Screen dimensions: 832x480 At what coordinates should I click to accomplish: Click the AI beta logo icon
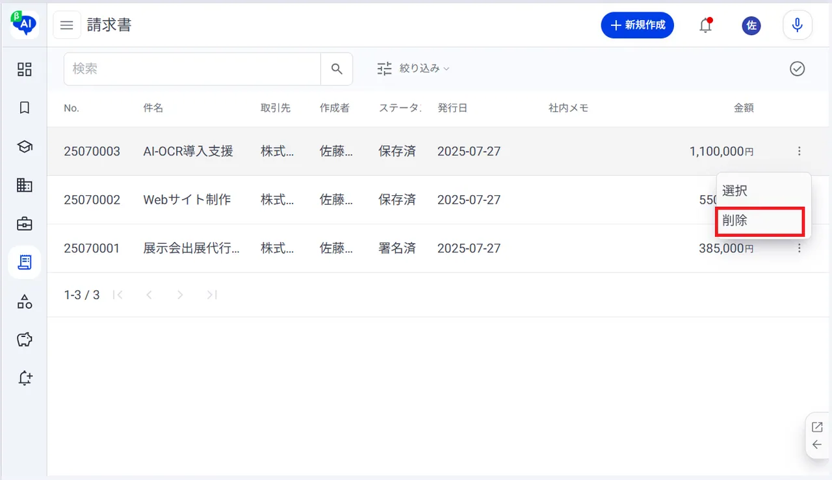tap(24, 25)
